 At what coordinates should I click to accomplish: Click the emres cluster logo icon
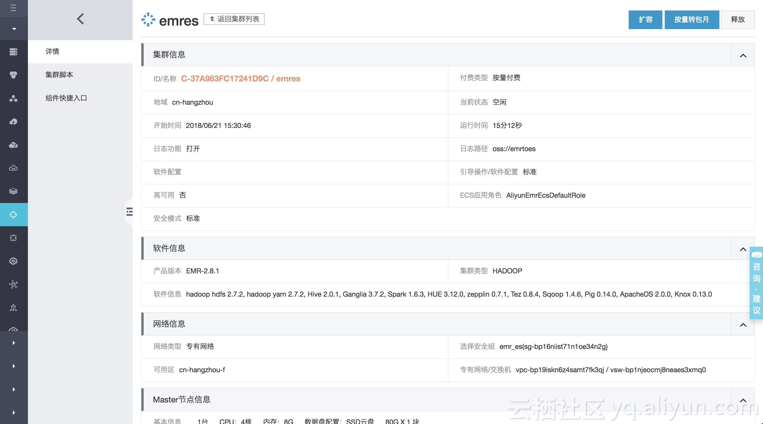coord(148,19)
